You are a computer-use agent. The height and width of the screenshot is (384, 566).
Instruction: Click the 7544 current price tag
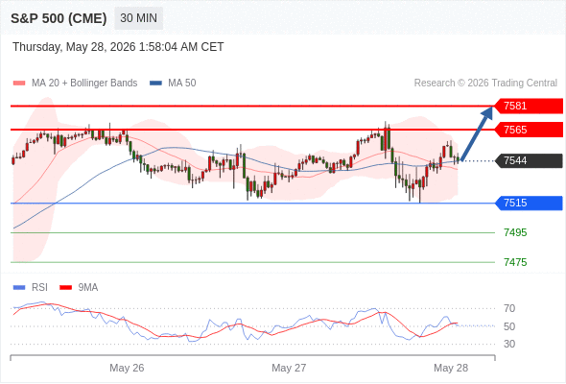(x=529, y=160)
